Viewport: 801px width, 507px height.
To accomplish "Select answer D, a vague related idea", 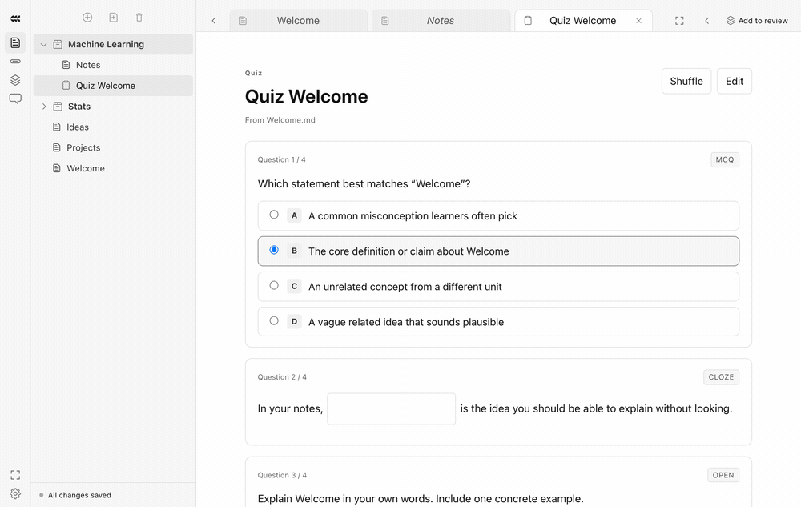I will tap(498, 322).
